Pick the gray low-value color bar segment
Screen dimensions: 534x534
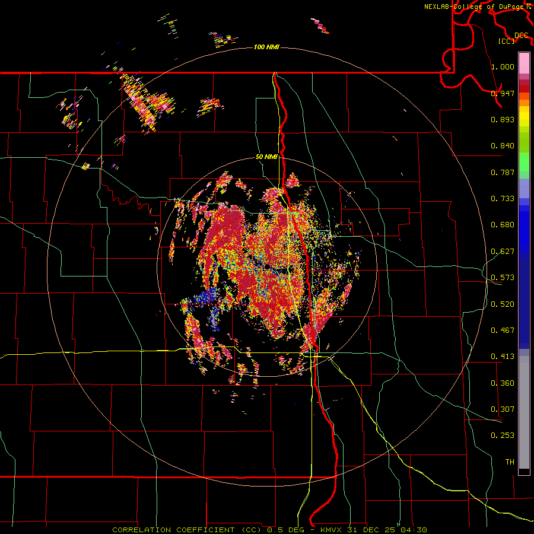click(x=524, y=412)
